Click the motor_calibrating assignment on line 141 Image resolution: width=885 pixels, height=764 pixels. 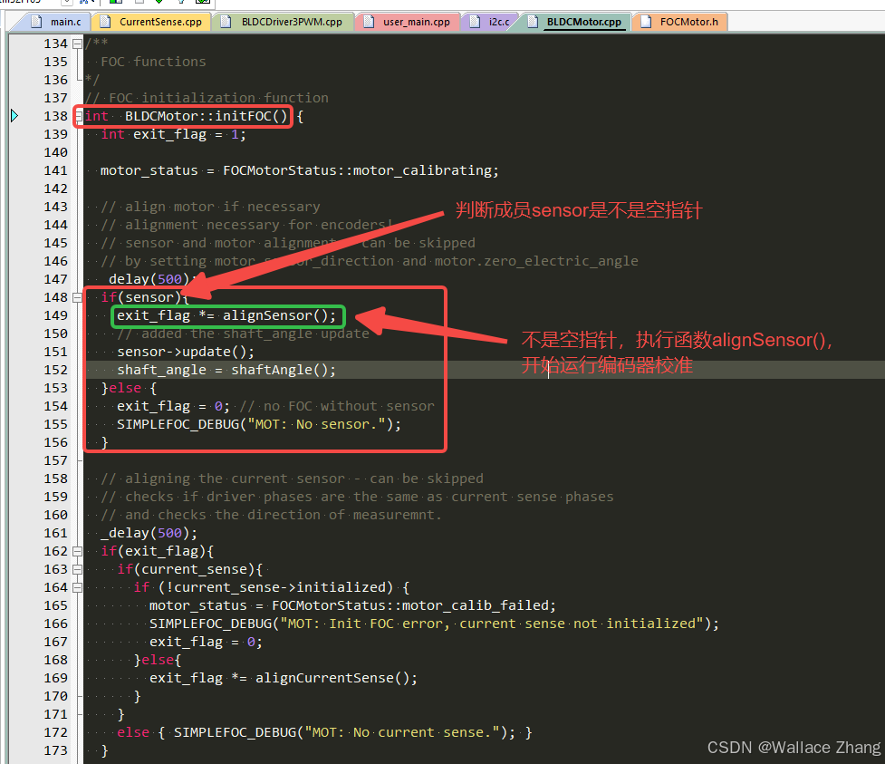coord(300,170)
